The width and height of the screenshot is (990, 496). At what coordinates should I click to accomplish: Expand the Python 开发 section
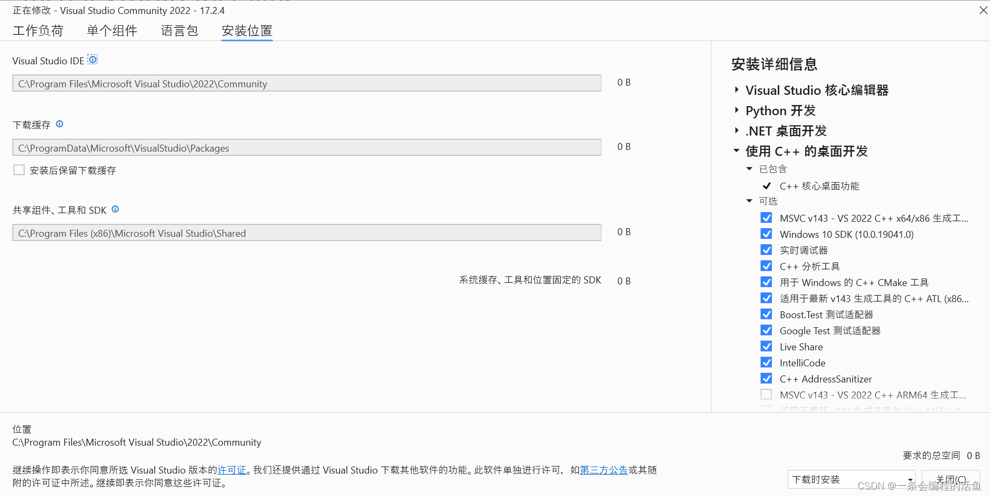[737, 110]
